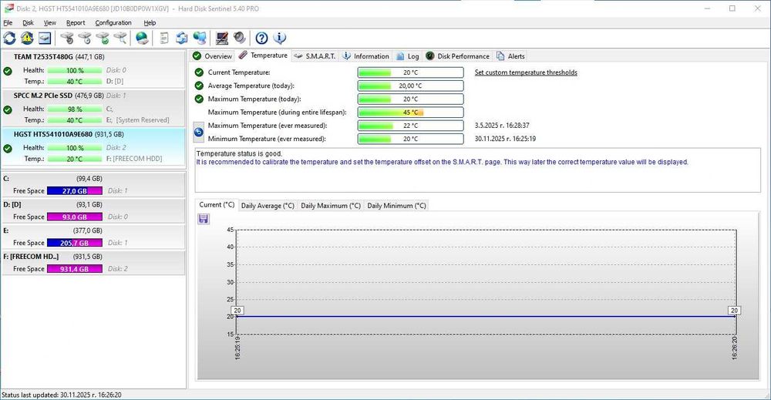Open the Alerts tab
Viewport: 771px width, 400px height.
[x=510, y=56]
